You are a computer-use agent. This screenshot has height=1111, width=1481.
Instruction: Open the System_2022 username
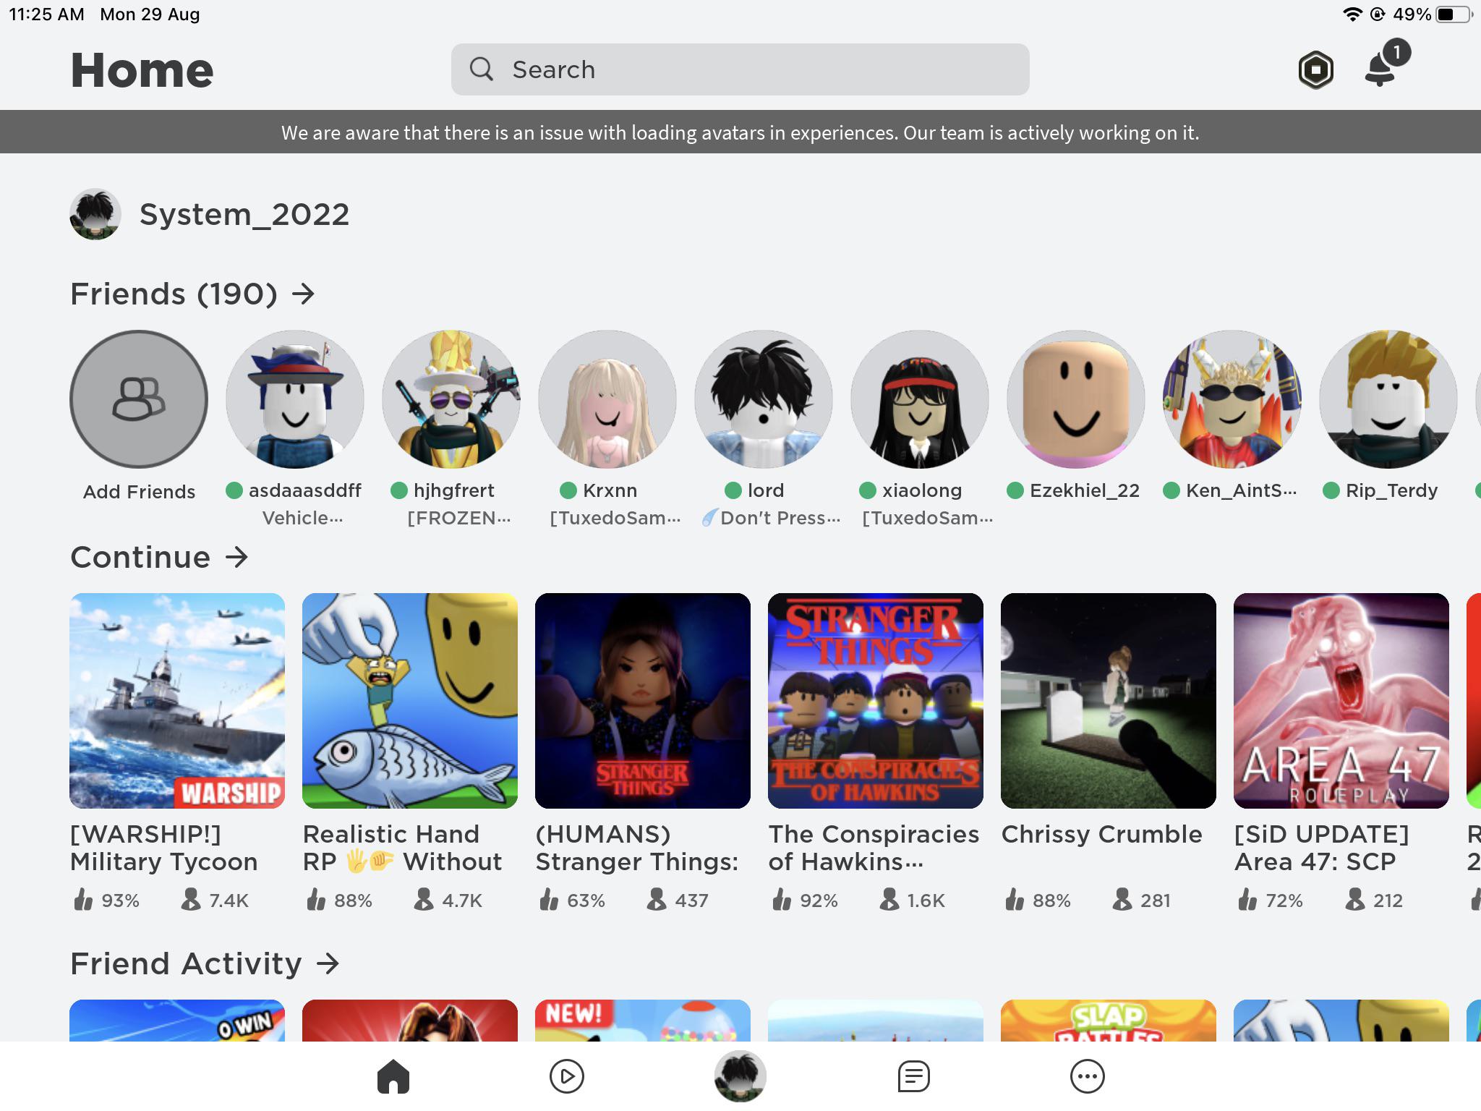coord(244,215)
